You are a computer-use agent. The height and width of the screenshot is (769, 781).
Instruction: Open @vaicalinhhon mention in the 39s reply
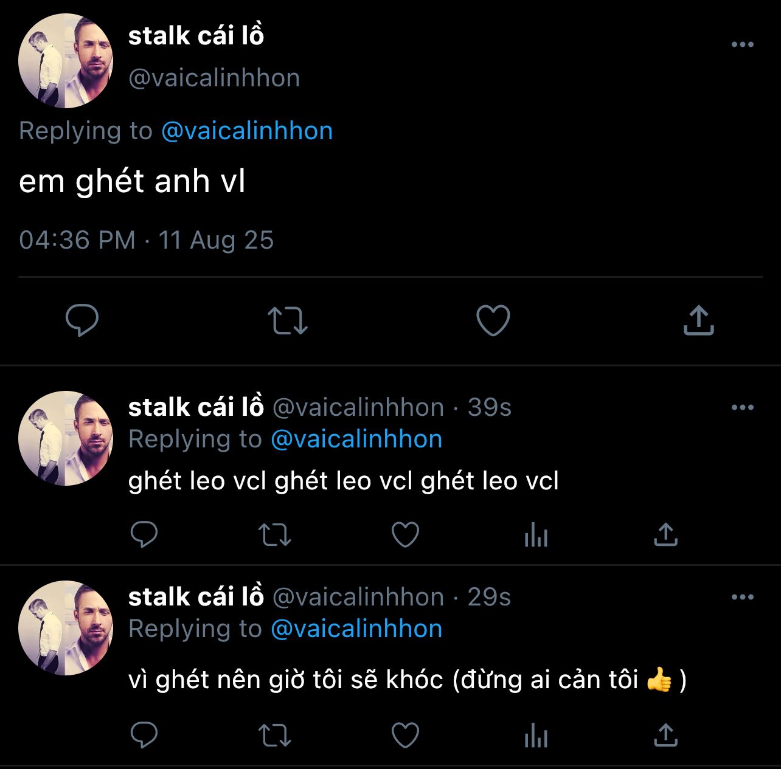(356, 439)
